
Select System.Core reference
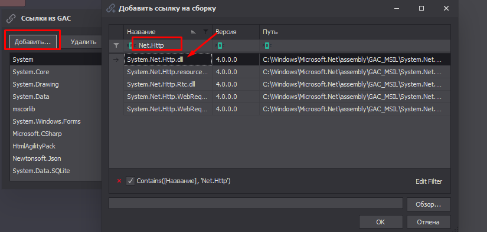pyautogui.click(x=55, y=72)
